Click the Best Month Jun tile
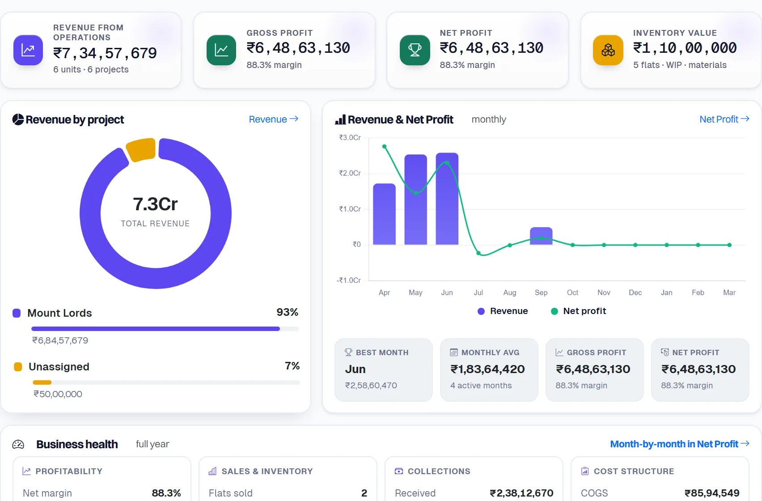Screen dimensions: 762x501 click(x=384, y=370)
